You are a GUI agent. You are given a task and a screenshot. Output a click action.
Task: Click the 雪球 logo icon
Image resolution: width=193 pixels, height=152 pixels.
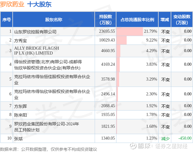(x=133, y=146)
